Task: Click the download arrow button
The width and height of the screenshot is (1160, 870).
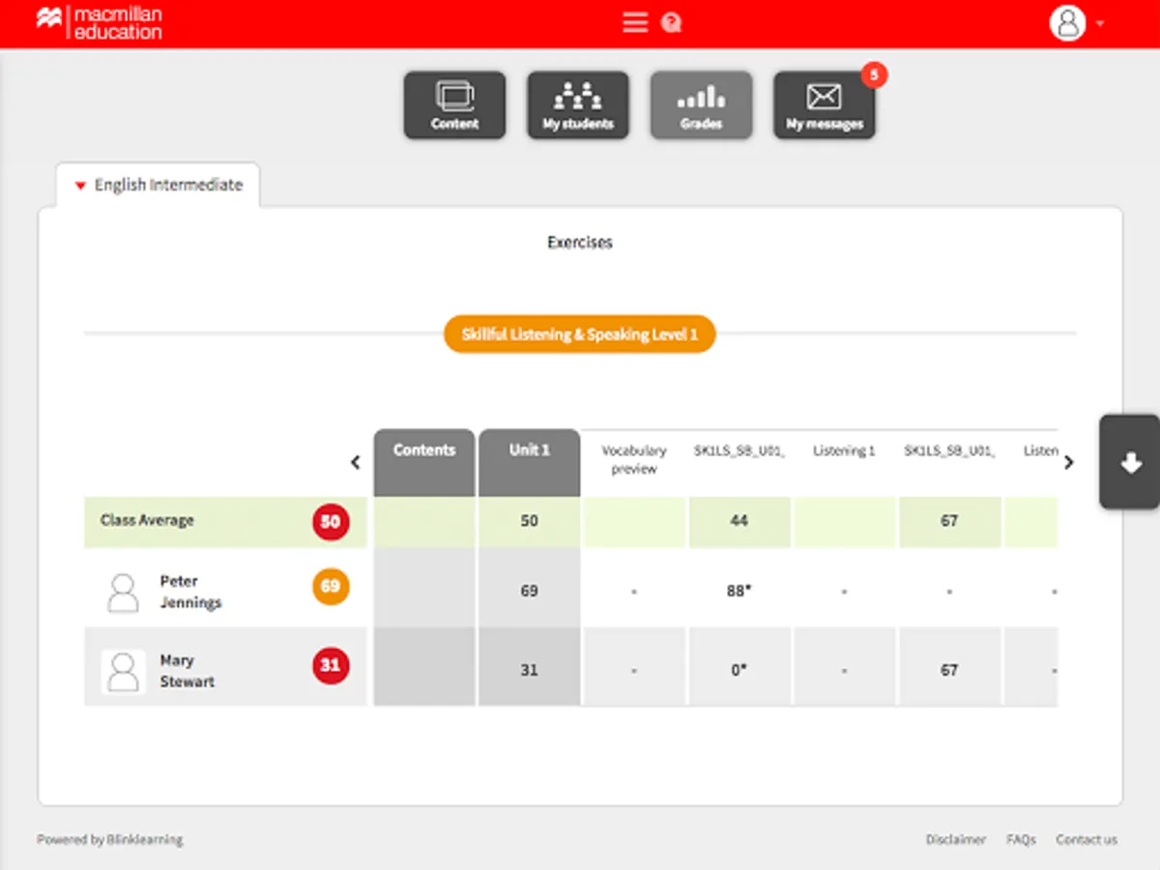Action: tap(1130, 463)
